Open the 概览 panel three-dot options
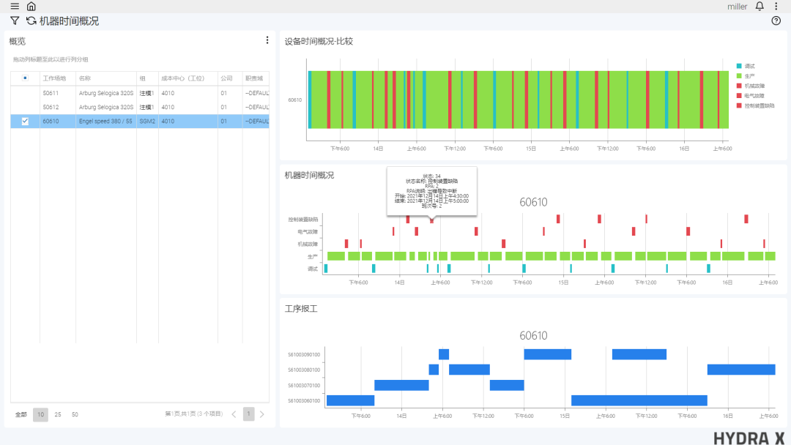This screenshot has width=791, height=445. point(267,40)
